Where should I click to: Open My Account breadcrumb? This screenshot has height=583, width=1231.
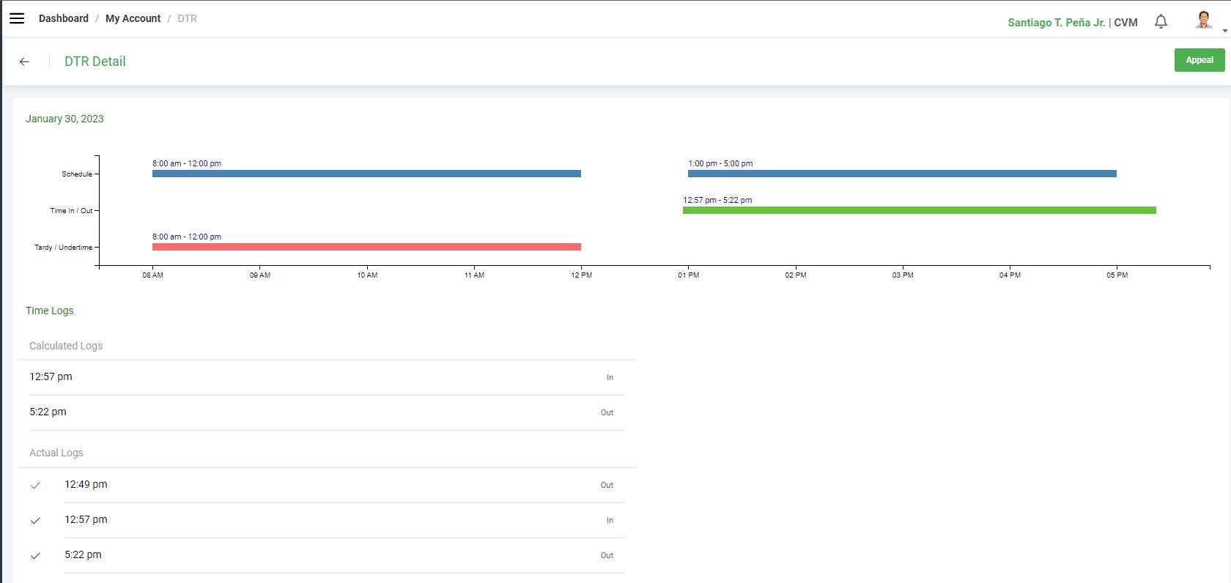point(133,18)
